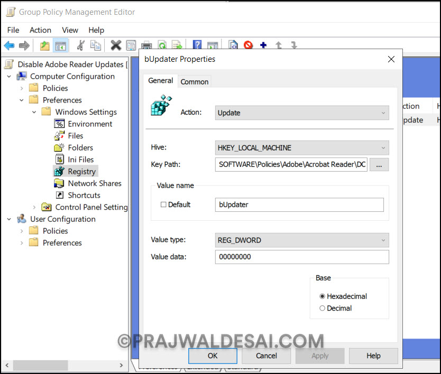The width and height of the screenshot is (441, 374).
Task: Click the Value name field bUpdater
Action: coord(299,204)
